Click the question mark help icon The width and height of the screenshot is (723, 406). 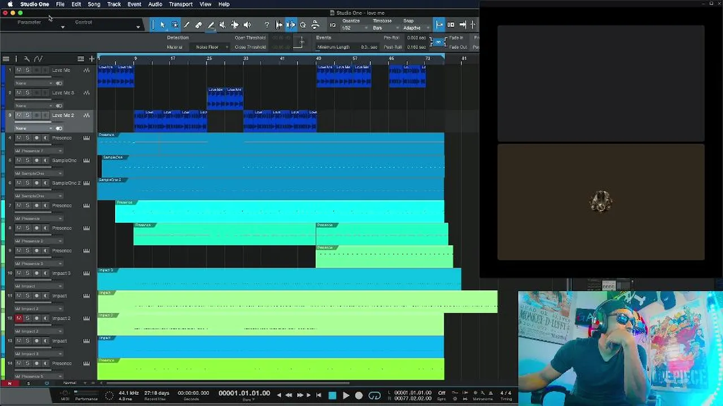(267, 25)
